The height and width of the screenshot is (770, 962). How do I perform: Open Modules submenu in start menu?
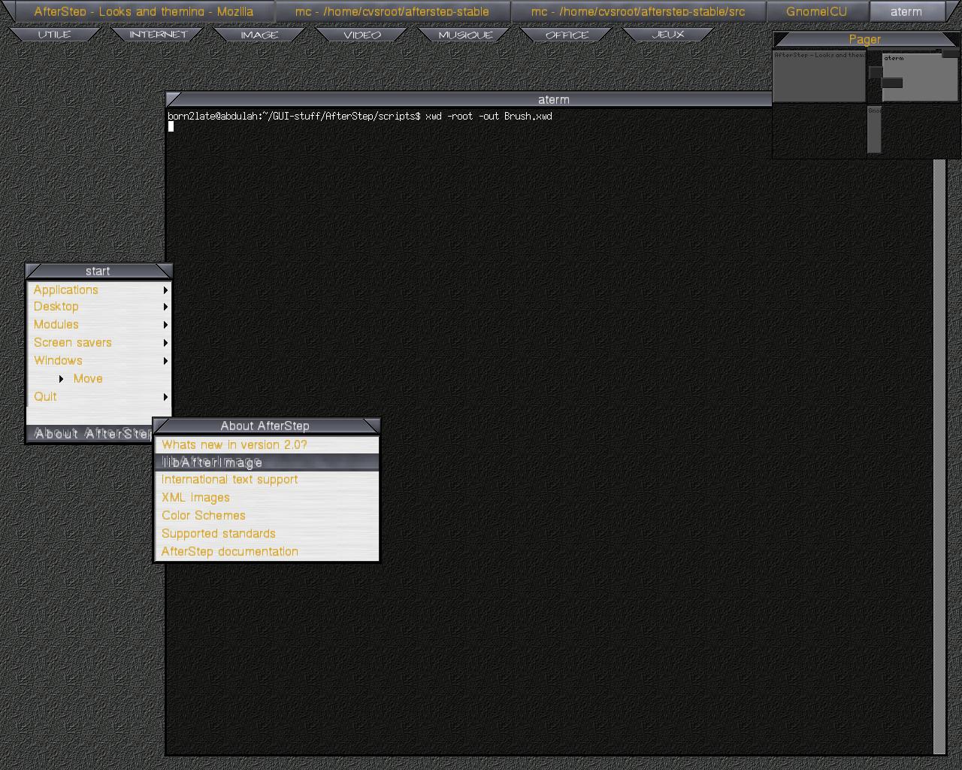point(99,325)
